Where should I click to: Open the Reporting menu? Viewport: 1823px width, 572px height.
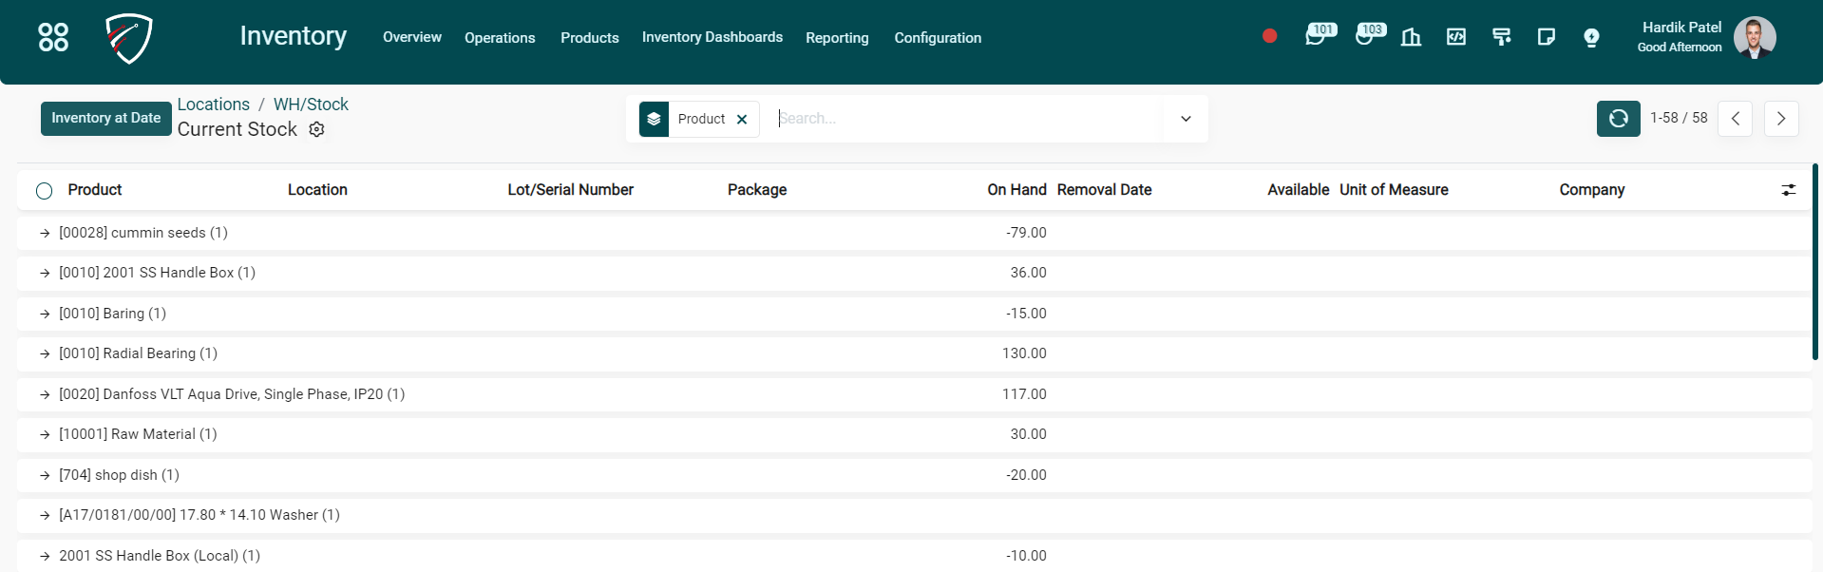coord(837,38)
